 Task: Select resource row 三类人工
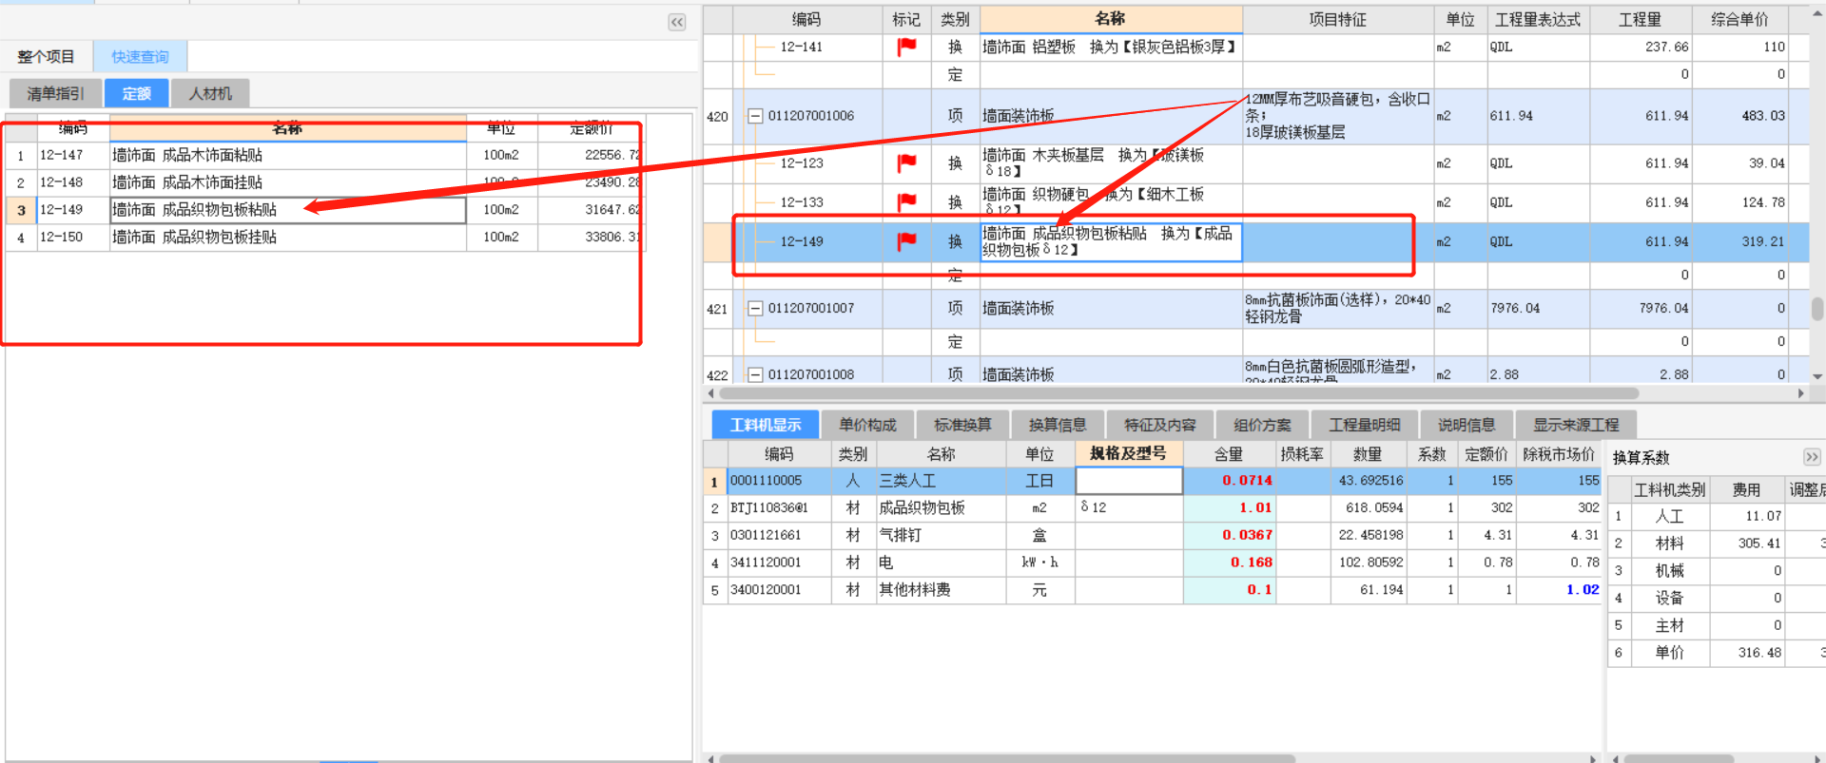click(1153, 481)
